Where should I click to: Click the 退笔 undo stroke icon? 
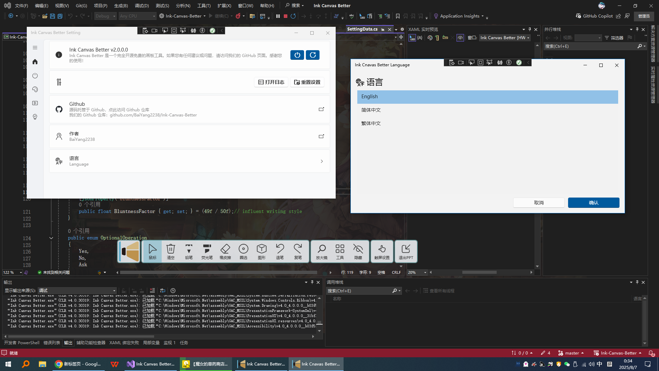pos(280,251)
